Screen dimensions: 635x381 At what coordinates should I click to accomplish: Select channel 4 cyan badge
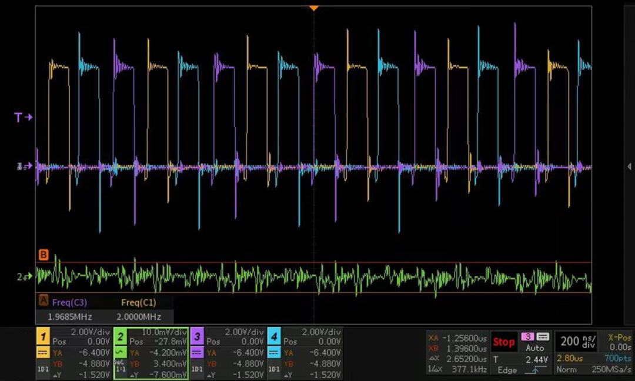tap(274, 337)
